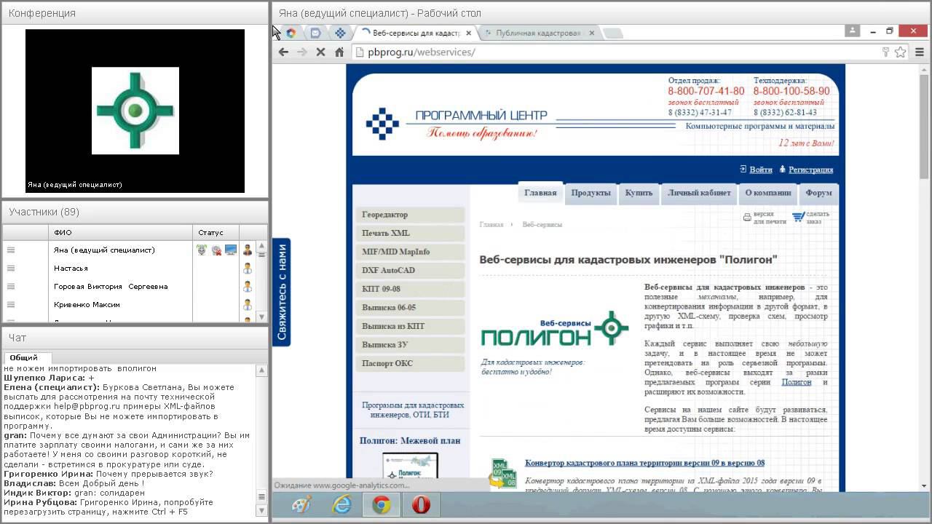Click the 'Регистрация' link
This screenshot has width=932, height=524.
point(810,170)
